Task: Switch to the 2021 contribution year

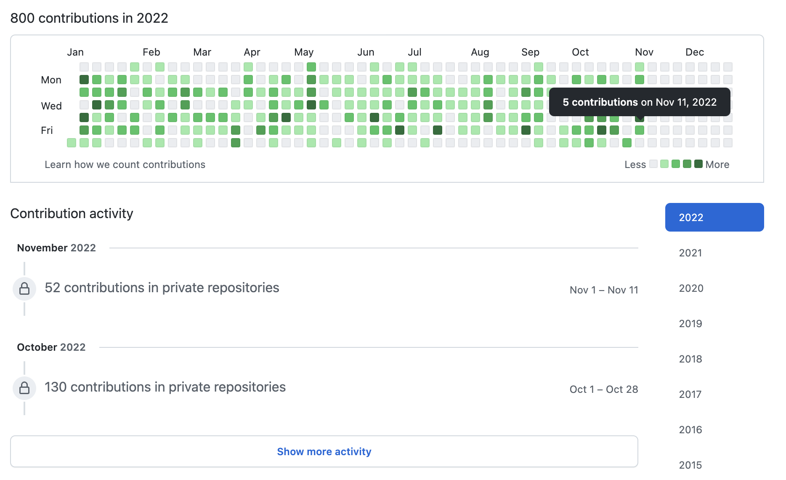Action: coord(690,253)
